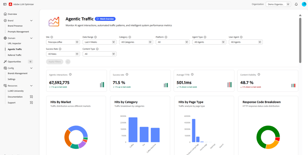
Task: Open the Date Range dropdown
Action: click(99, 42)
